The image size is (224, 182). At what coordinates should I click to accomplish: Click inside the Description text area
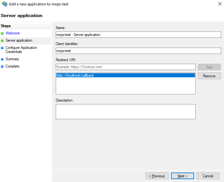pos(125,112)
